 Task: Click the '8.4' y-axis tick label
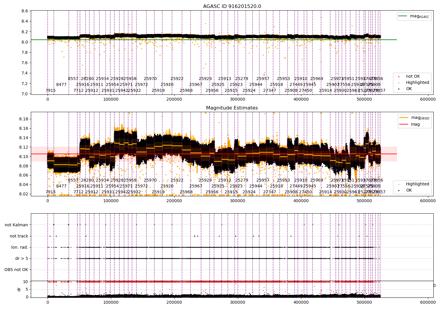pyautogui.click(x=25, y=21)
